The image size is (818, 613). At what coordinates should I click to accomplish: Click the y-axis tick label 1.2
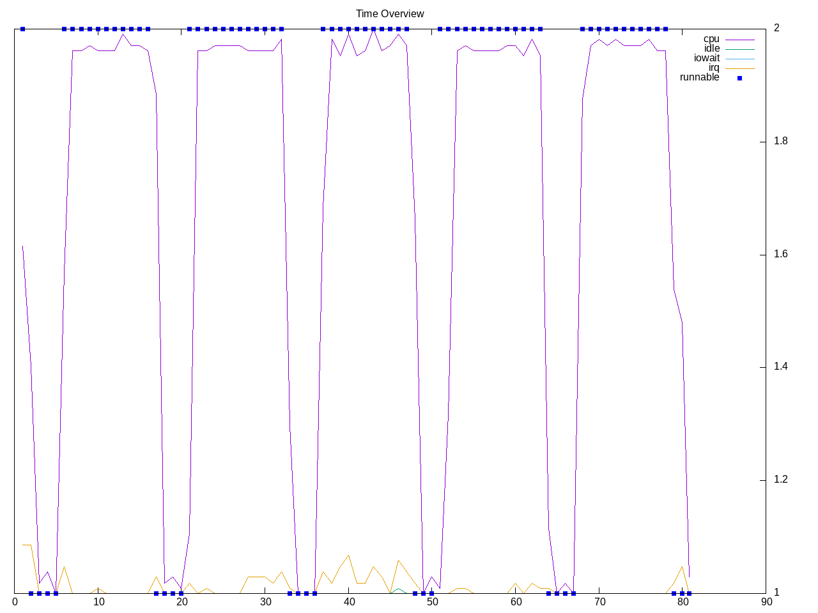pos(780,480)
